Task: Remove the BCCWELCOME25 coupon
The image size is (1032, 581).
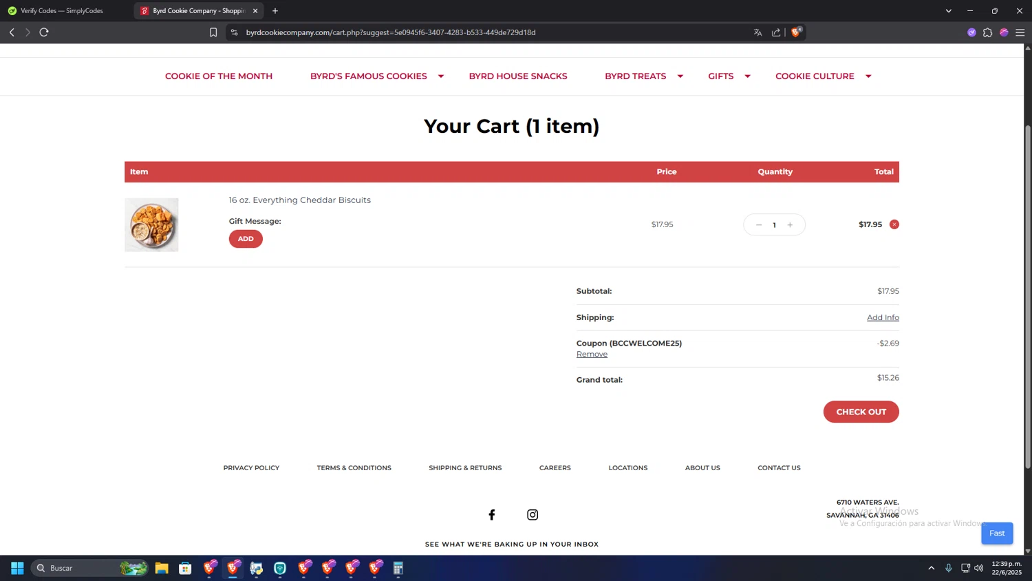Action: pos(592,355)
